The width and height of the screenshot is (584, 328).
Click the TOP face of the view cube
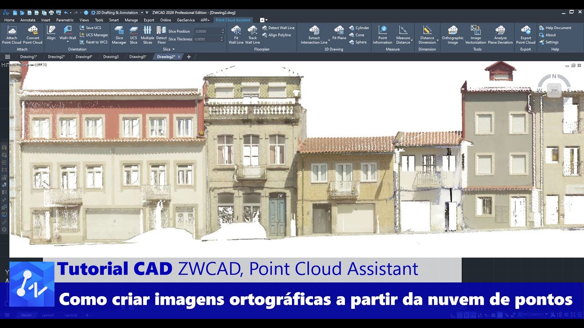(554, 90)
